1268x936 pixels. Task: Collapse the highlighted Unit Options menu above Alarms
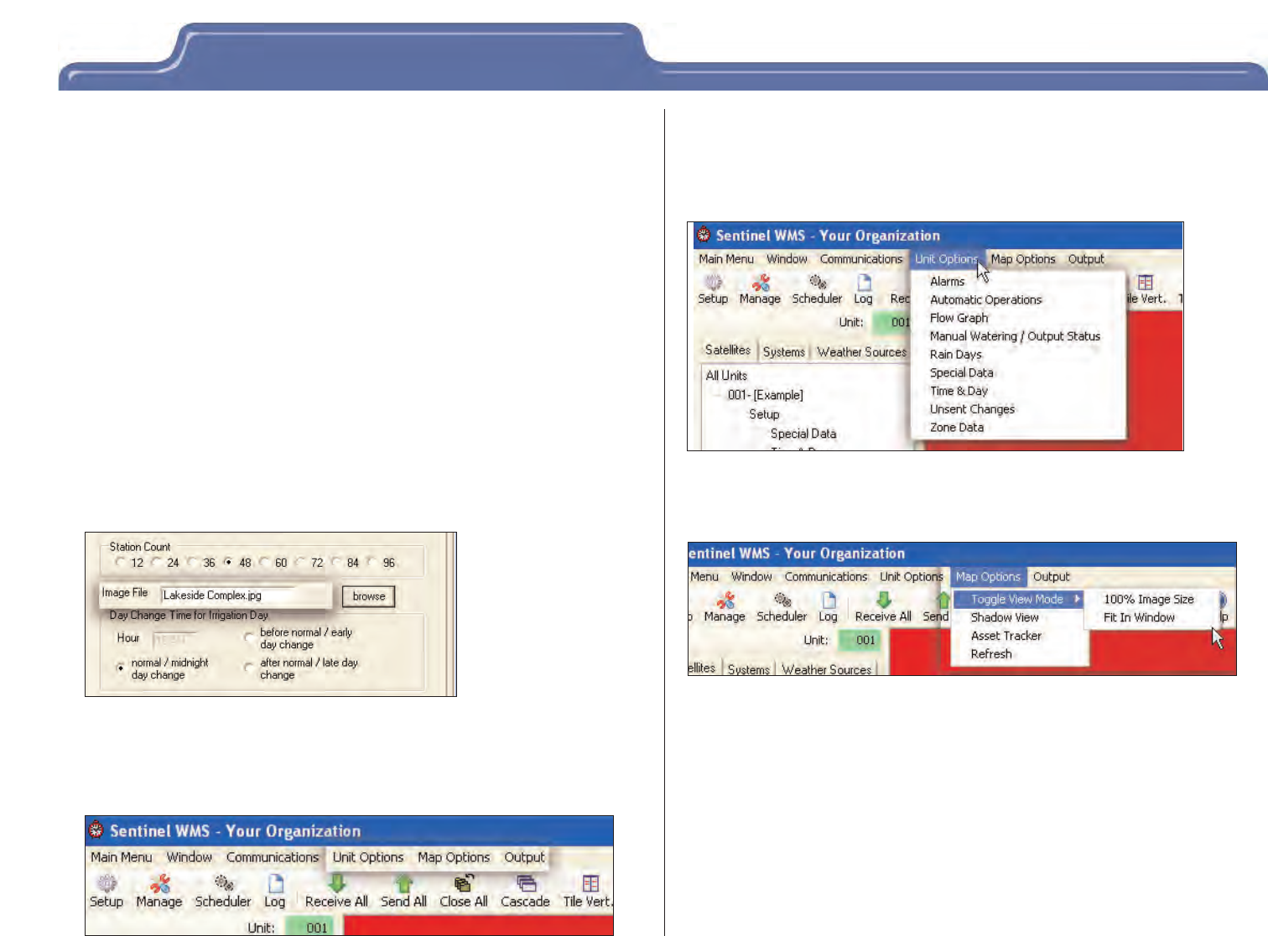(946, 259)
